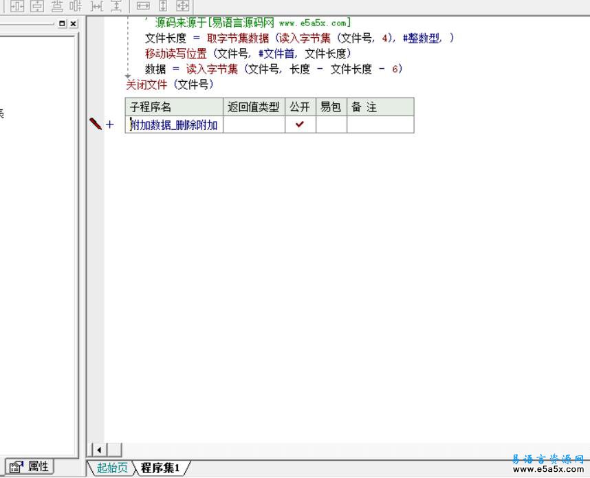Click the 返回值类型 column header

(254, 107)
